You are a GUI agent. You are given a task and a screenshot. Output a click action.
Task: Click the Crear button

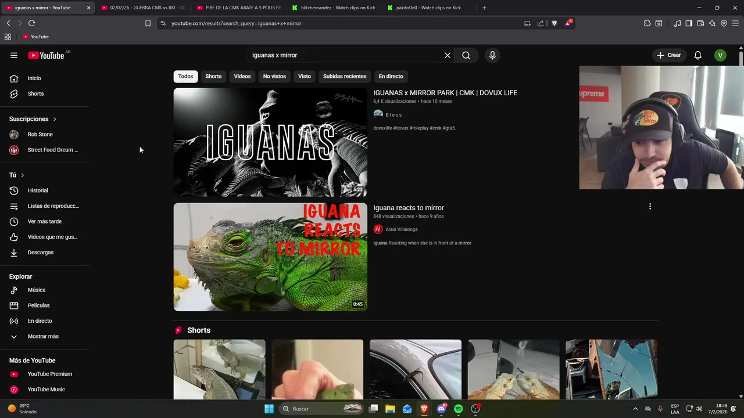tap(668, 55)
